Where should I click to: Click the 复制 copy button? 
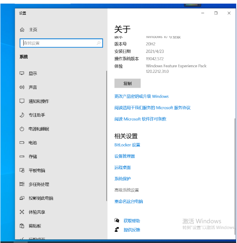[x=128, y=83]
